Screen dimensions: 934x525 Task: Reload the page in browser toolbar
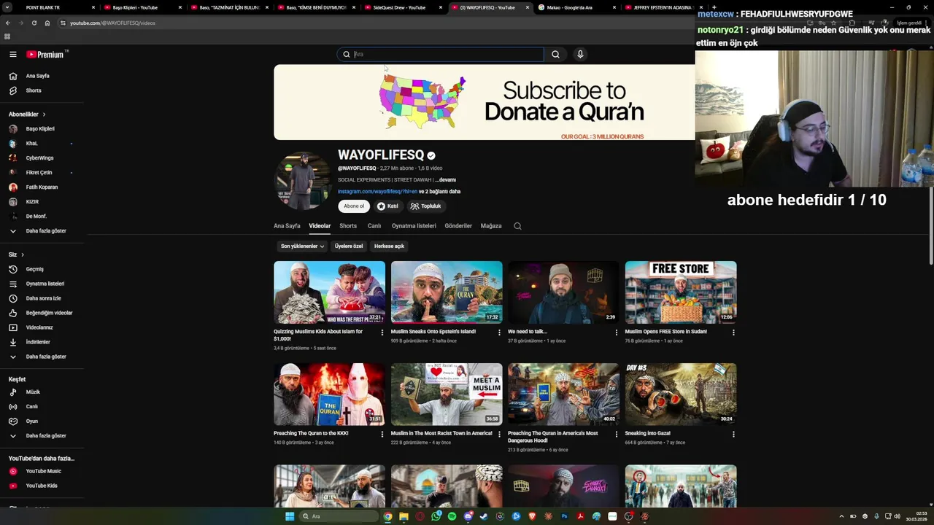point(34,23)
